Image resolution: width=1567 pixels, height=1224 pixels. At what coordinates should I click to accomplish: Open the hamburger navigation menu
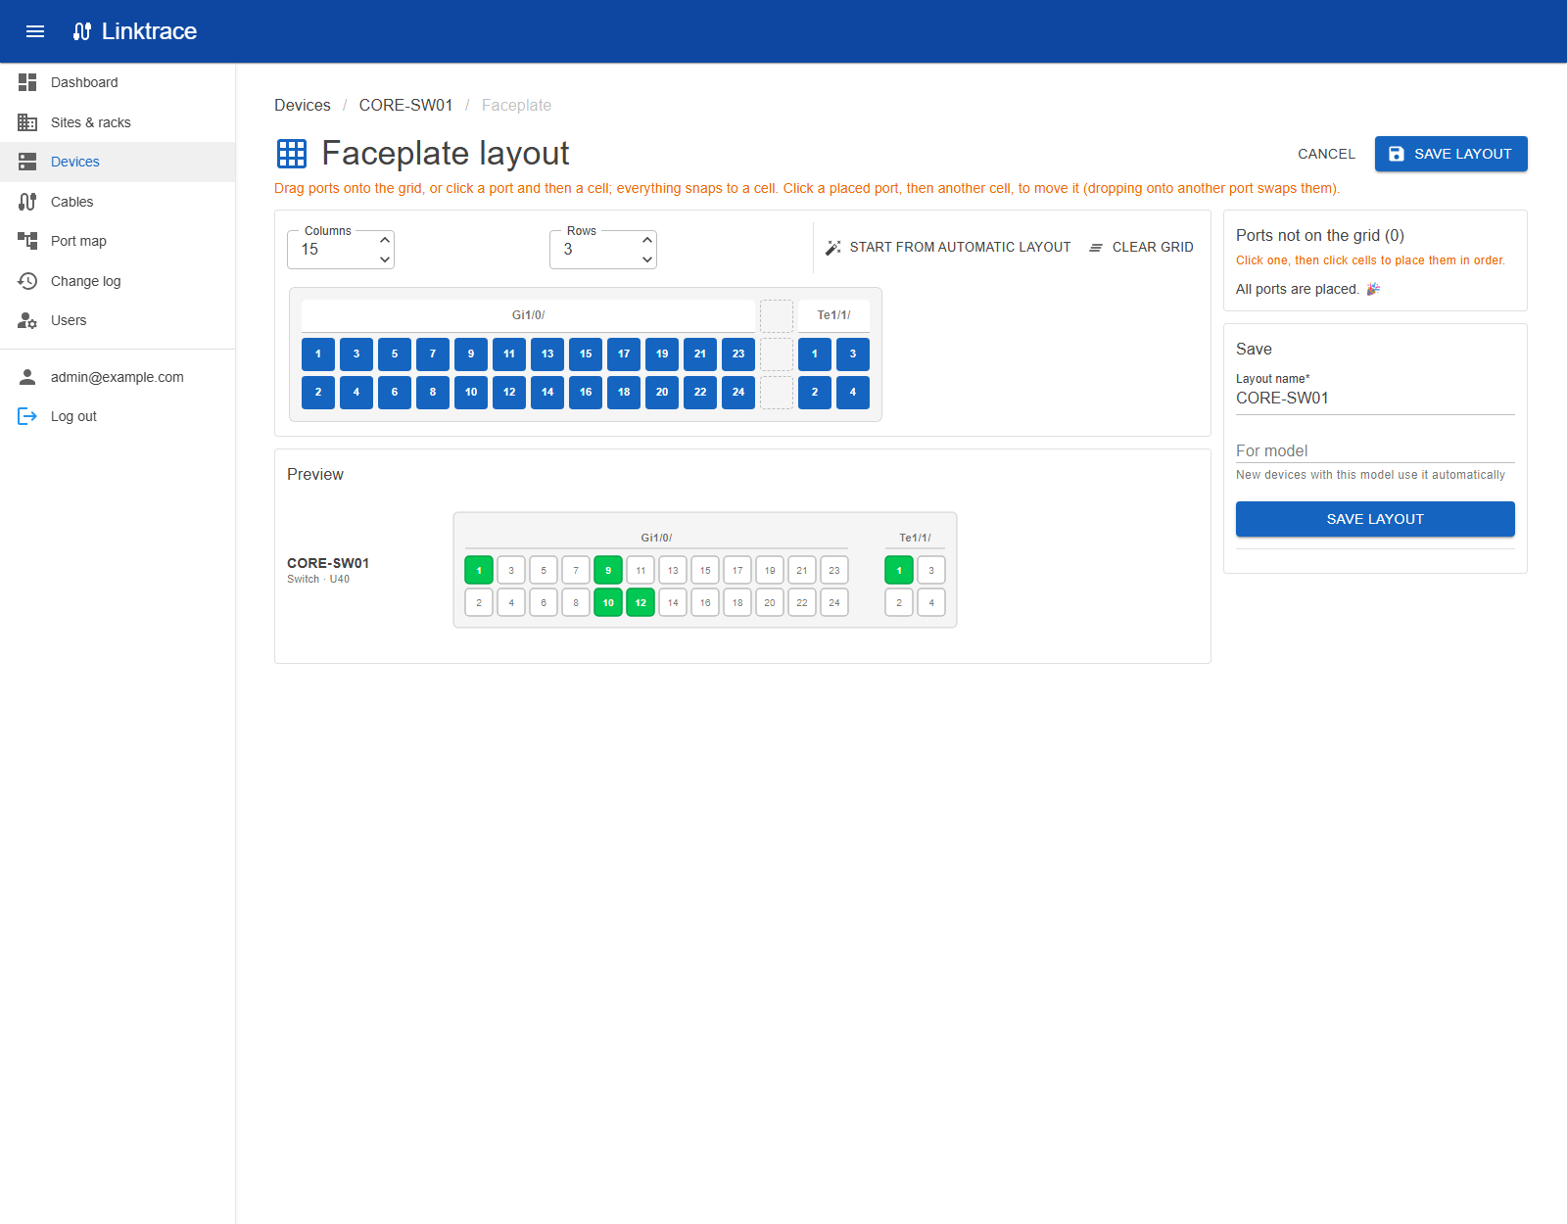[35, 31]
